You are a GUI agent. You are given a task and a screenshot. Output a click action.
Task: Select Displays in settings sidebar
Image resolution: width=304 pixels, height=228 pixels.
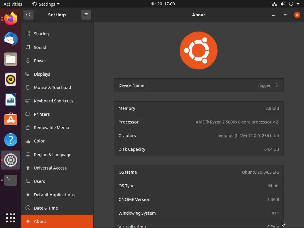tap(57, 74)
